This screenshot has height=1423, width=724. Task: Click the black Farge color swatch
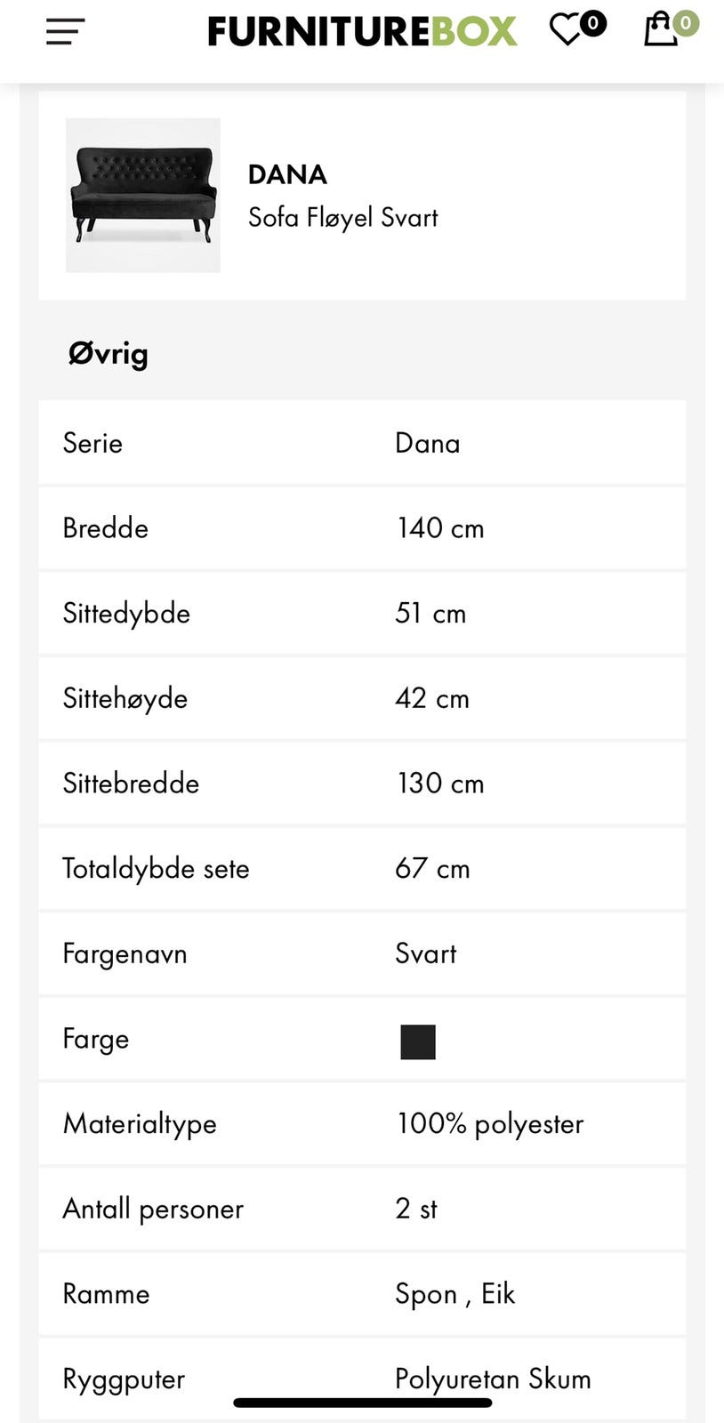(417, 1041)
